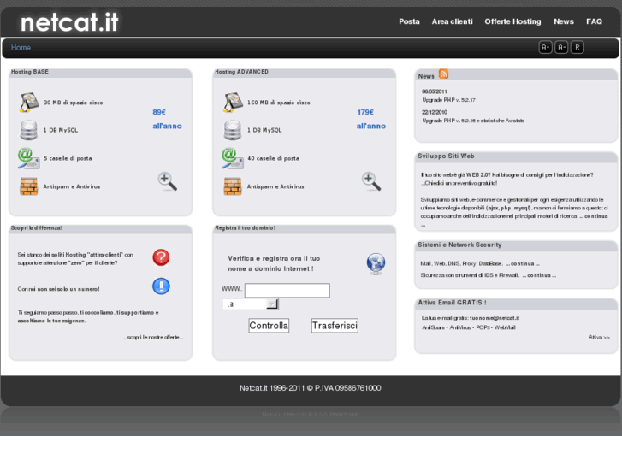
Task: Click the Trasferisci button
Action: (x=335, y=326)
